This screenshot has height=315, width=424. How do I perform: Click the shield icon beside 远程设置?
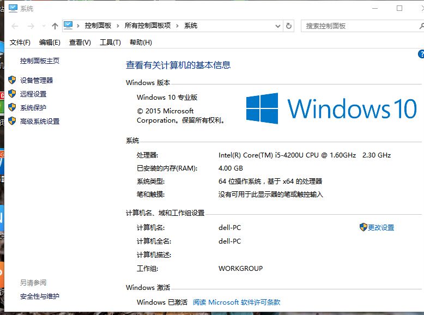(12, 94)
